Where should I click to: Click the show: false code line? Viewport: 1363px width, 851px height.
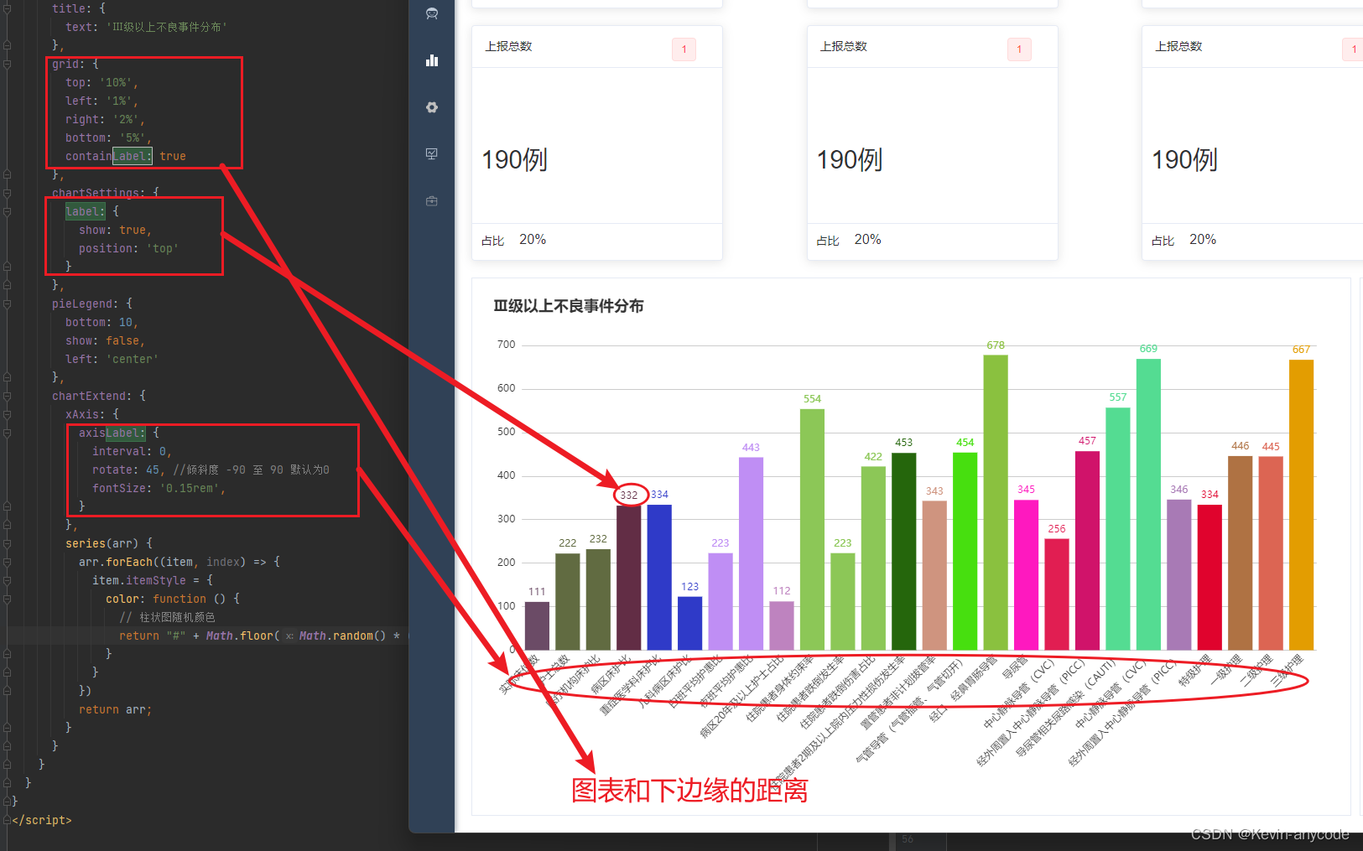point(105,340)
